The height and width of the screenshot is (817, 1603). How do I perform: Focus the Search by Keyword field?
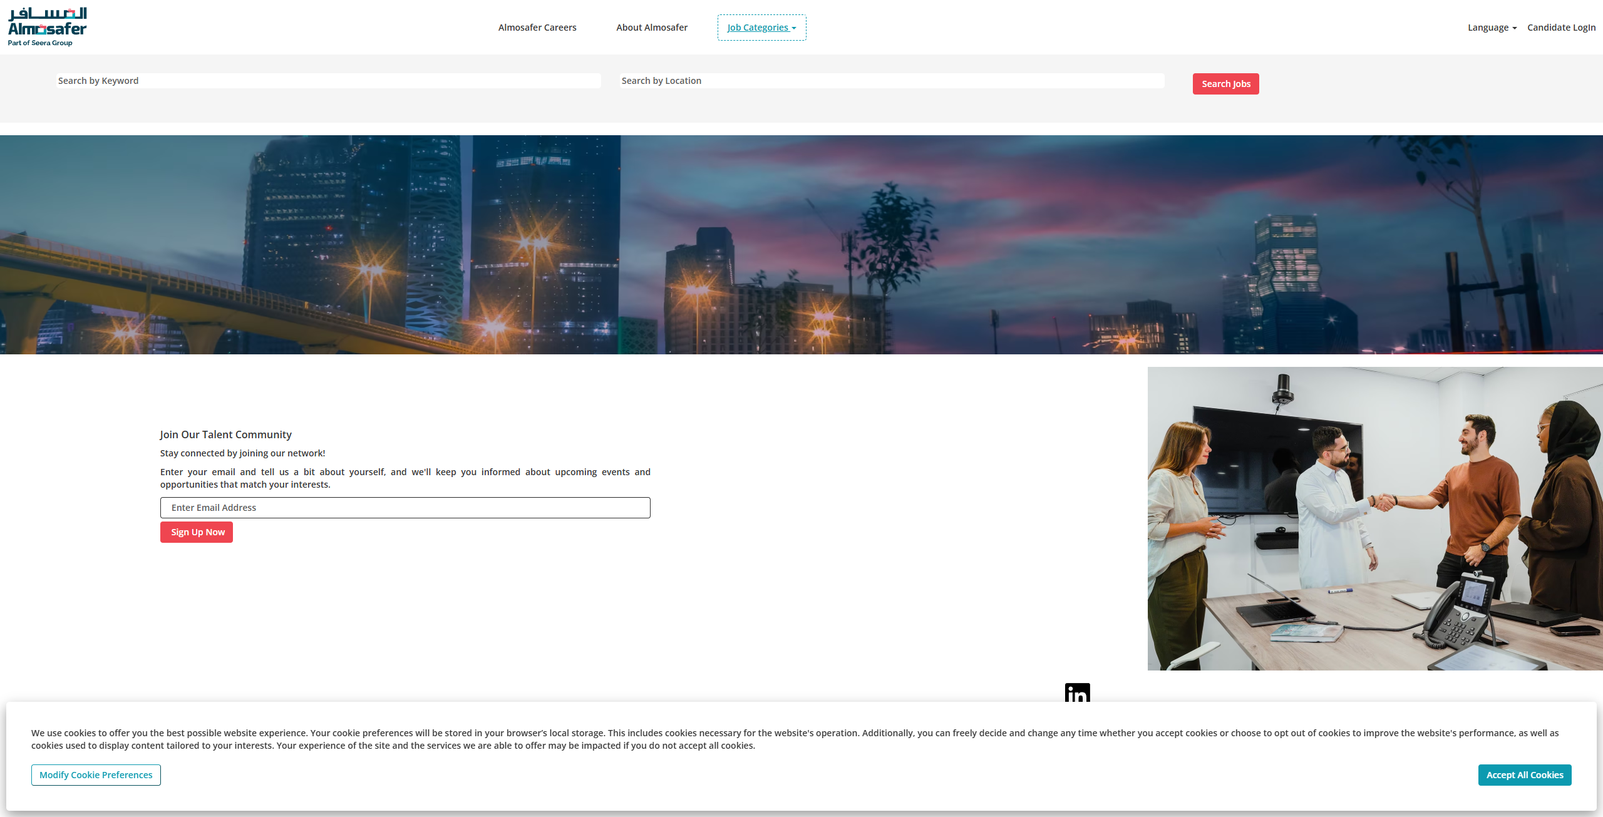point(328,81)
